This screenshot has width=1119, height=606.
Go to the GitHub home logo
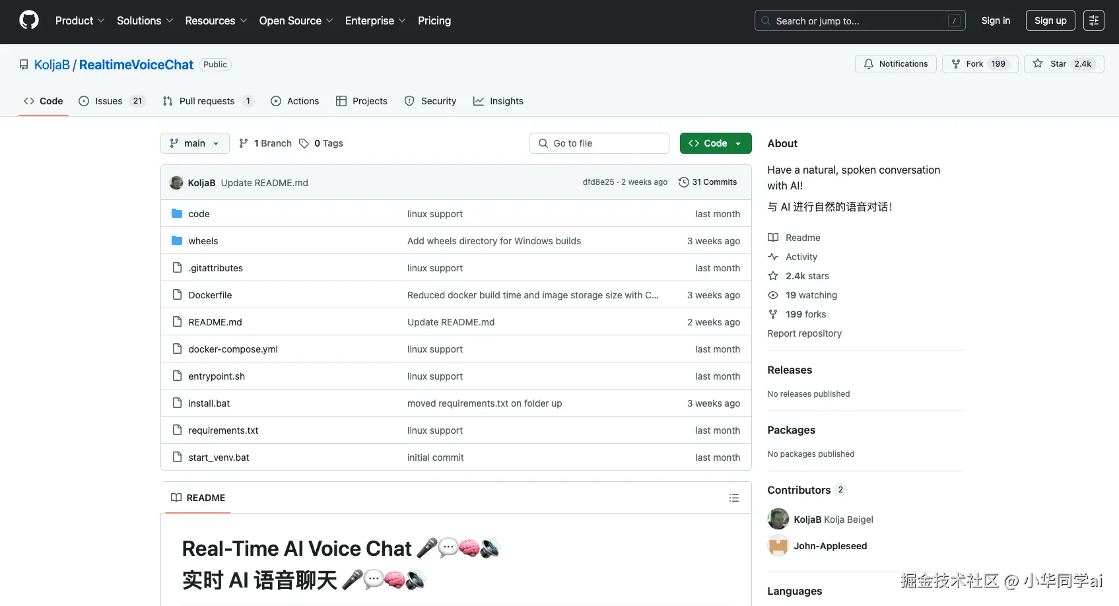pyautogui.click(x=29, y=20)
